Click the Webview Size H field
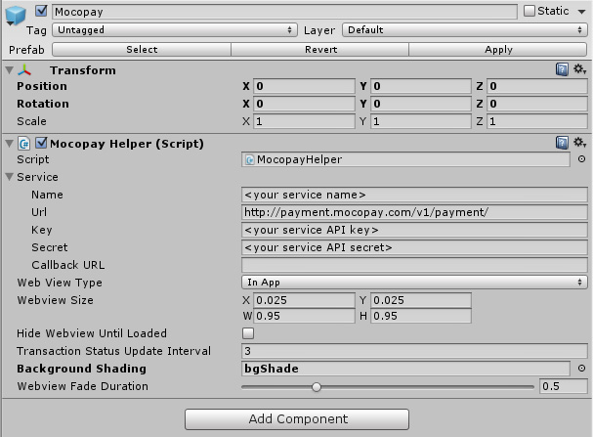Screen dimensions: 593x437 [421, 316]
